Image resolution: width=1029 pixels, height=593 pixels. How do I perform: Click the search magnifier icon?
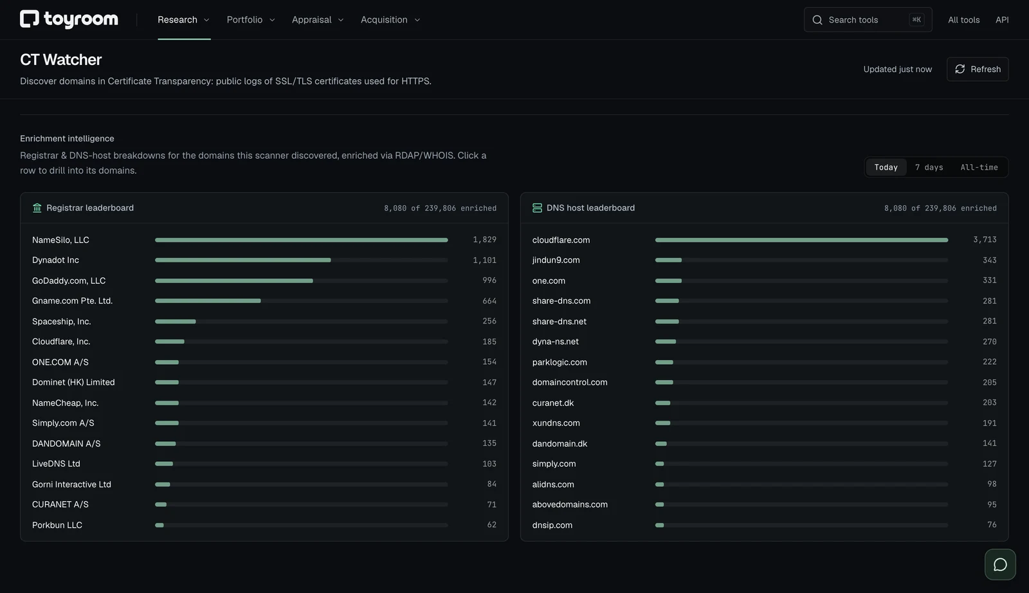[x=817, y=20]
